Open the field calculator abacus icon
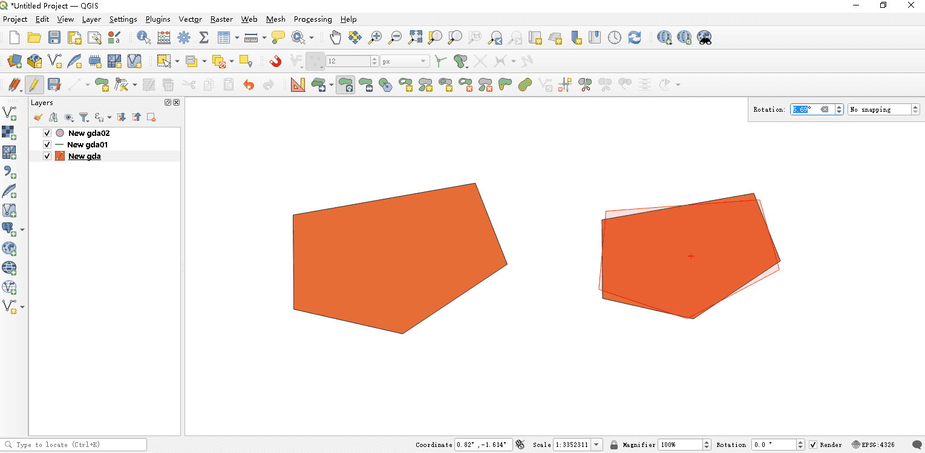Viewport: 925px width, 453px height. (164, 37)
